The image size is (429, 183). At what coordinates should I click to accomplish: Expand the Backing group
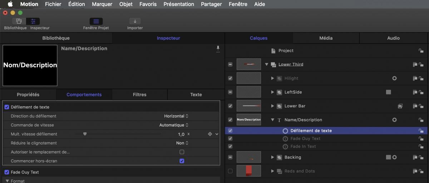273,157
